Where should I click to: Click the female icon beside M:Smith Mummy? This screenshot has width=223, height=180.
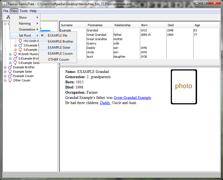coord(15,54)
